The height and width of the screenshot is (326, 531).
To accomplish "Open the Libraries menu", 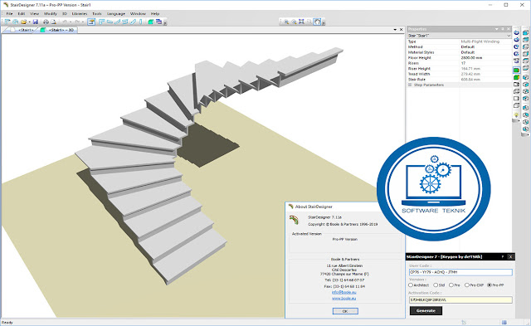I will click(80, 14).
